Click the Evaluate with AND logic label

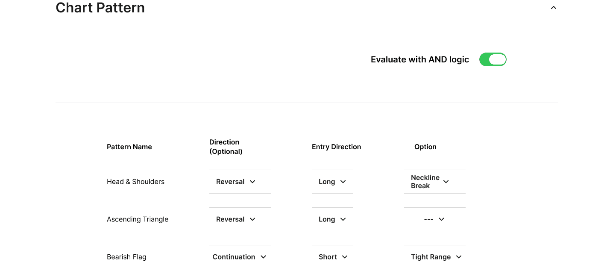419,59
